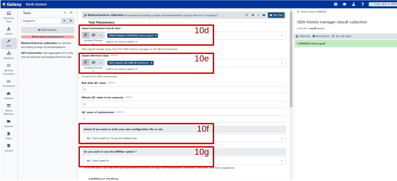Image resolution: width=397 pixels, height=181 pixels.
Task: Select dataset collection mode for reference data
Action: (x=93, y=62)
